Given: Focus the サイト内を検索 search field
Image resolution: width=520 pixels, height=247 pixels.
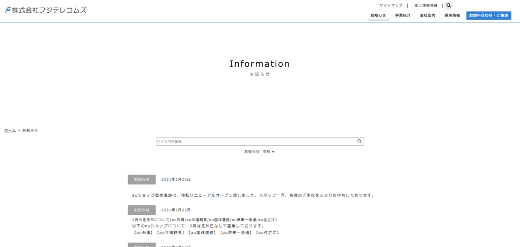Looking at the screenshot, I should pyautogui.click(x=254, y=142).
